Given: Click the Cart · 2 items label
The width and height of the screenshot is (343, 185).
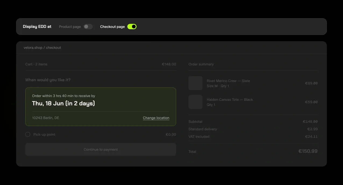Looking at the screenshot, I should coord(36,64).
